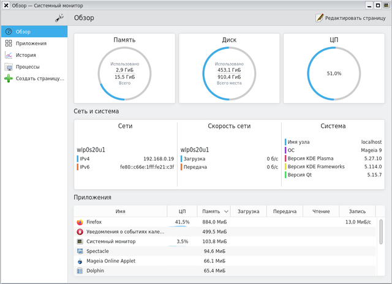Click green plus icon to create page
Image resolution: width=392 pixels, height=284 pixels.
tap(9, 78)
